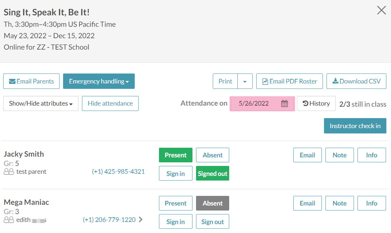The width and height of the screenshot is (391, 233).
Task: Mark Mega Maniac as Present
Action: click(175, 203)
